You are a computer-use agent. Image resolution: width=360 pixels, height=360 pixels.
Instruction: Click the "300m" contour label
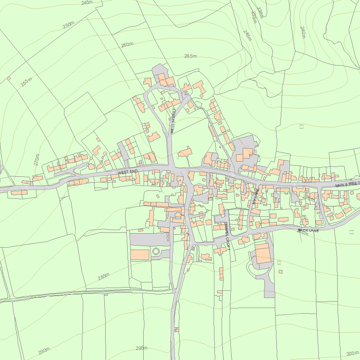click(352, 354)
